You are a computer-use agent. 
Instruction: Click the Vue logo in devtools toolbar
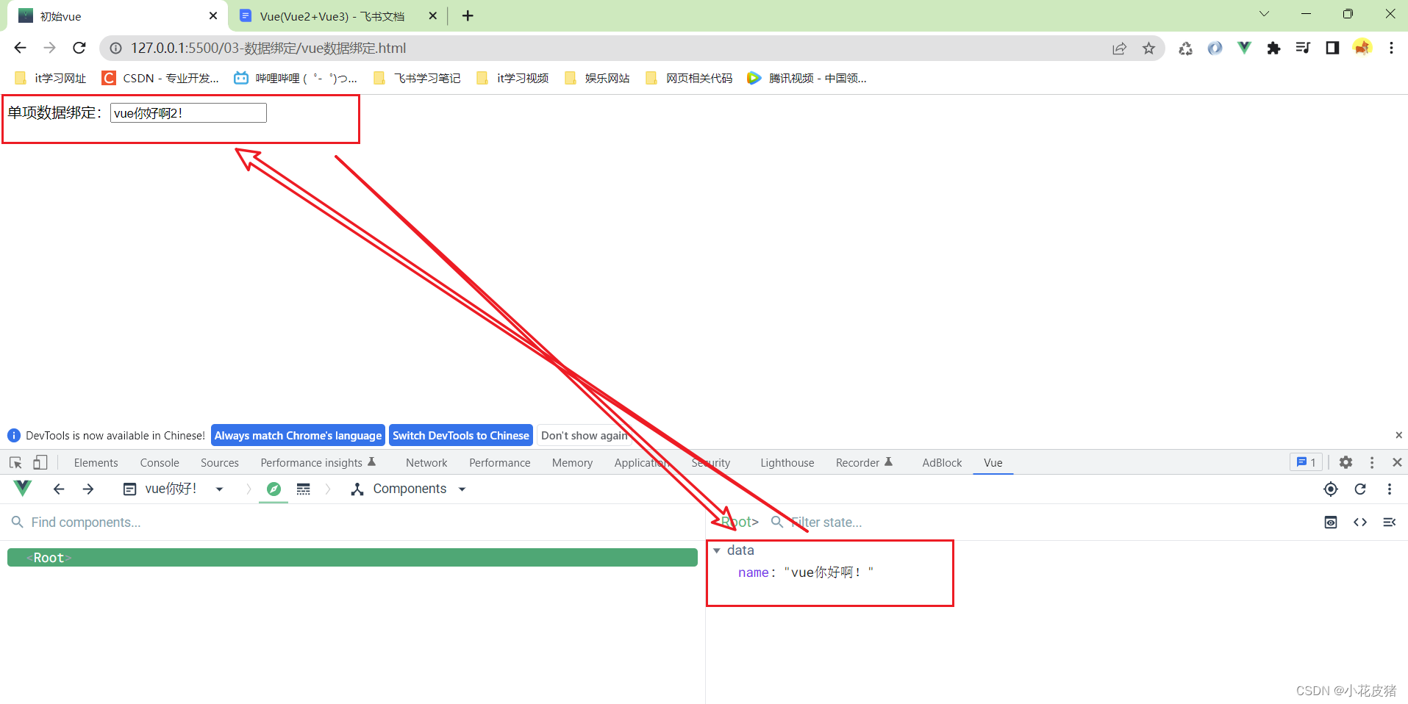(23, 489)
